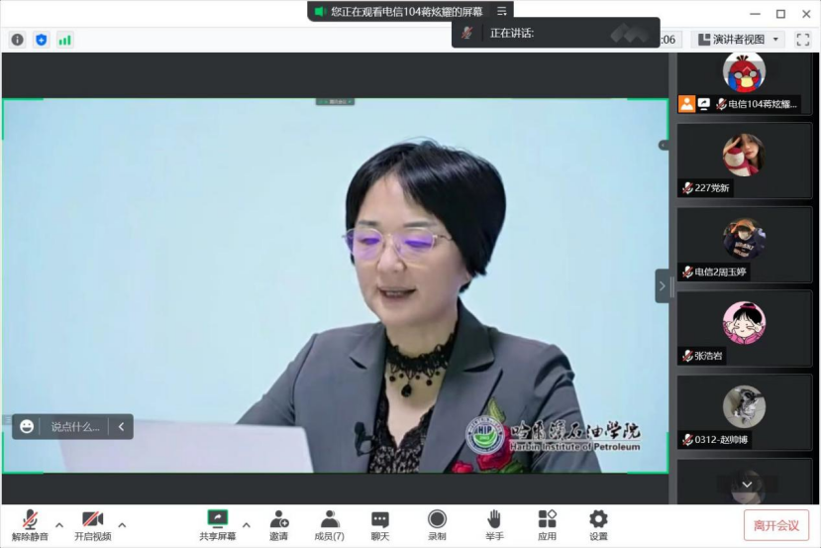This screenshot has height=548, width=822.
Task: Open the 聊天 chat panel
Action: tap(380, 524)
